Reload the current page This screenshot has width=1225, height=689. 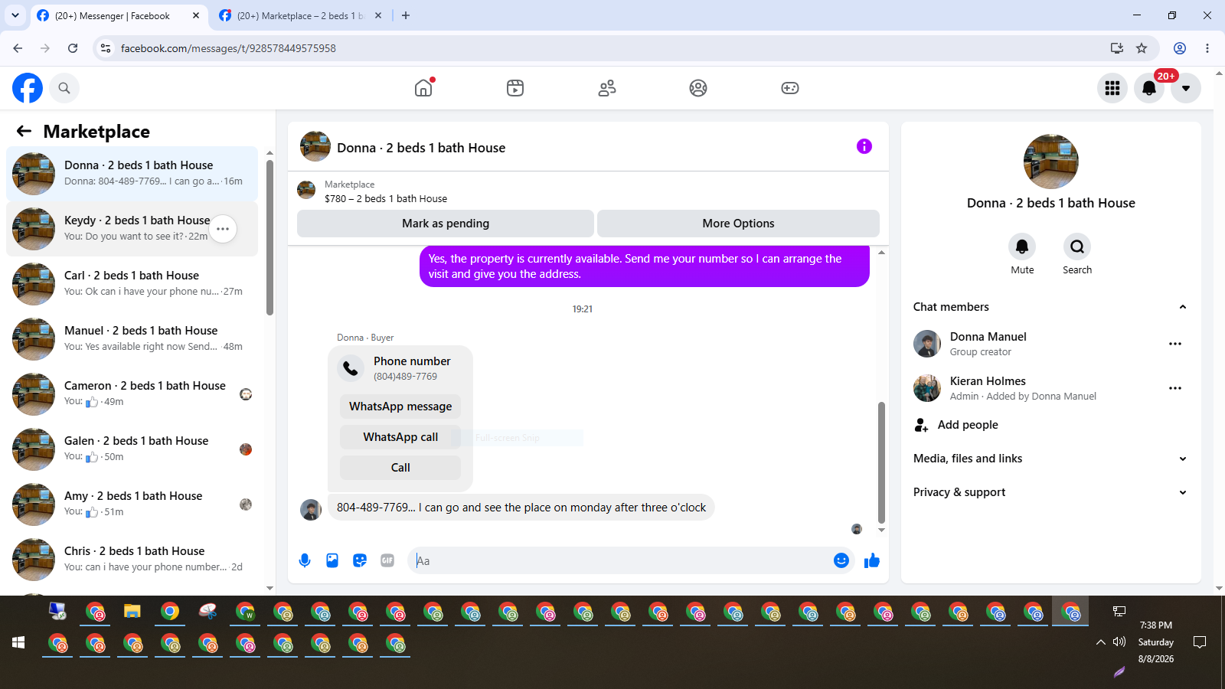click(x=73, y=48)
